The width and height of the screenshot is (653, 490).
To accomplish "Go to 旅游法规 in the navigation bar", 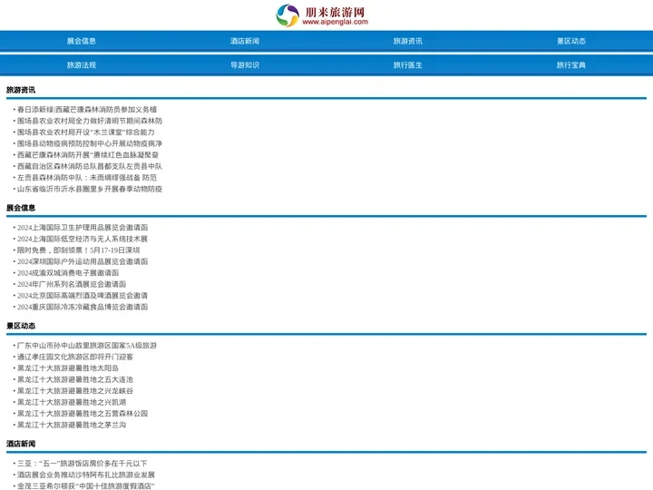I will [82, 65].
